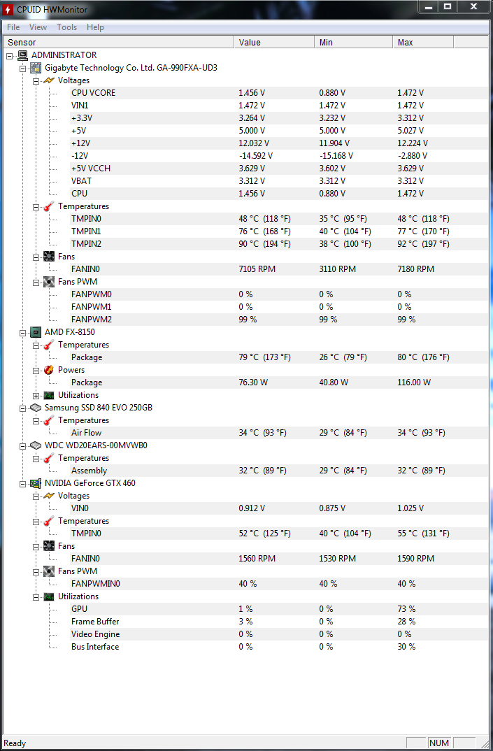Collapse the WDC WD20EARS-00MVWB0 node

22,446
